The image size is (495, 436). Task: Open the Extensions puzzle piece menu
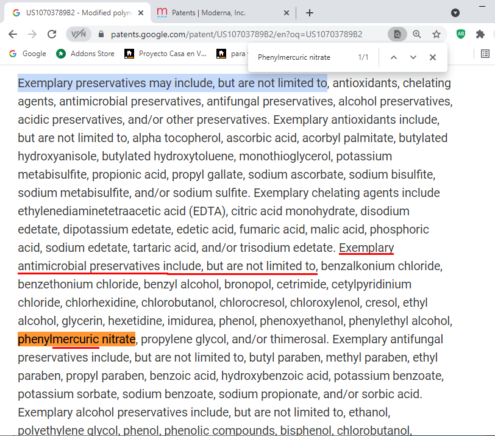click(x=480, y=35)
